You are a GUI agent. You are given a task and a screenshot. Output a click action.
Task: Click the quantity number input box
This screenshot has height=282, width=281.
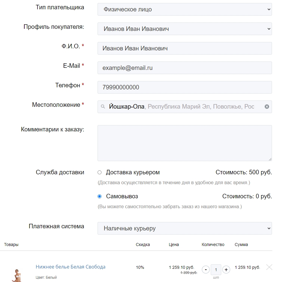[x=216, y=269]
